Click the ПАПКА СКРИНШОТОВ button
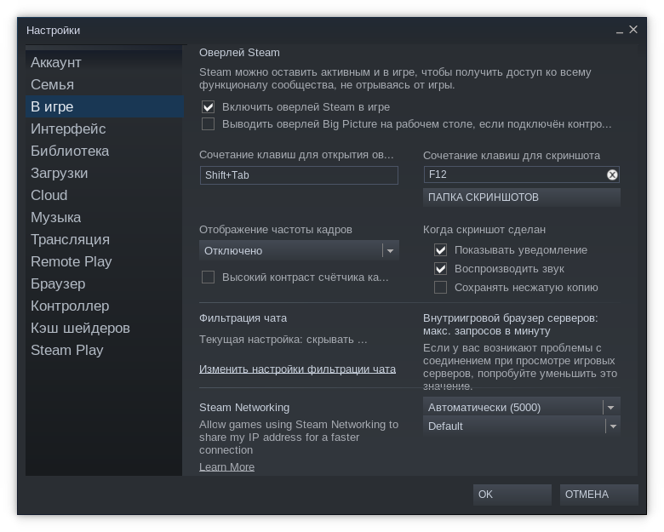This screenshot has height=532, width=664. [522, 197]
